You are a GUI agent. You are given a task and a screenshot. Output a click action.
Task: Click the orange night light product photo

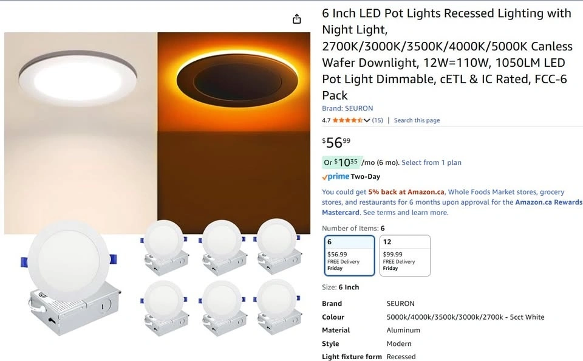point(234,133)
